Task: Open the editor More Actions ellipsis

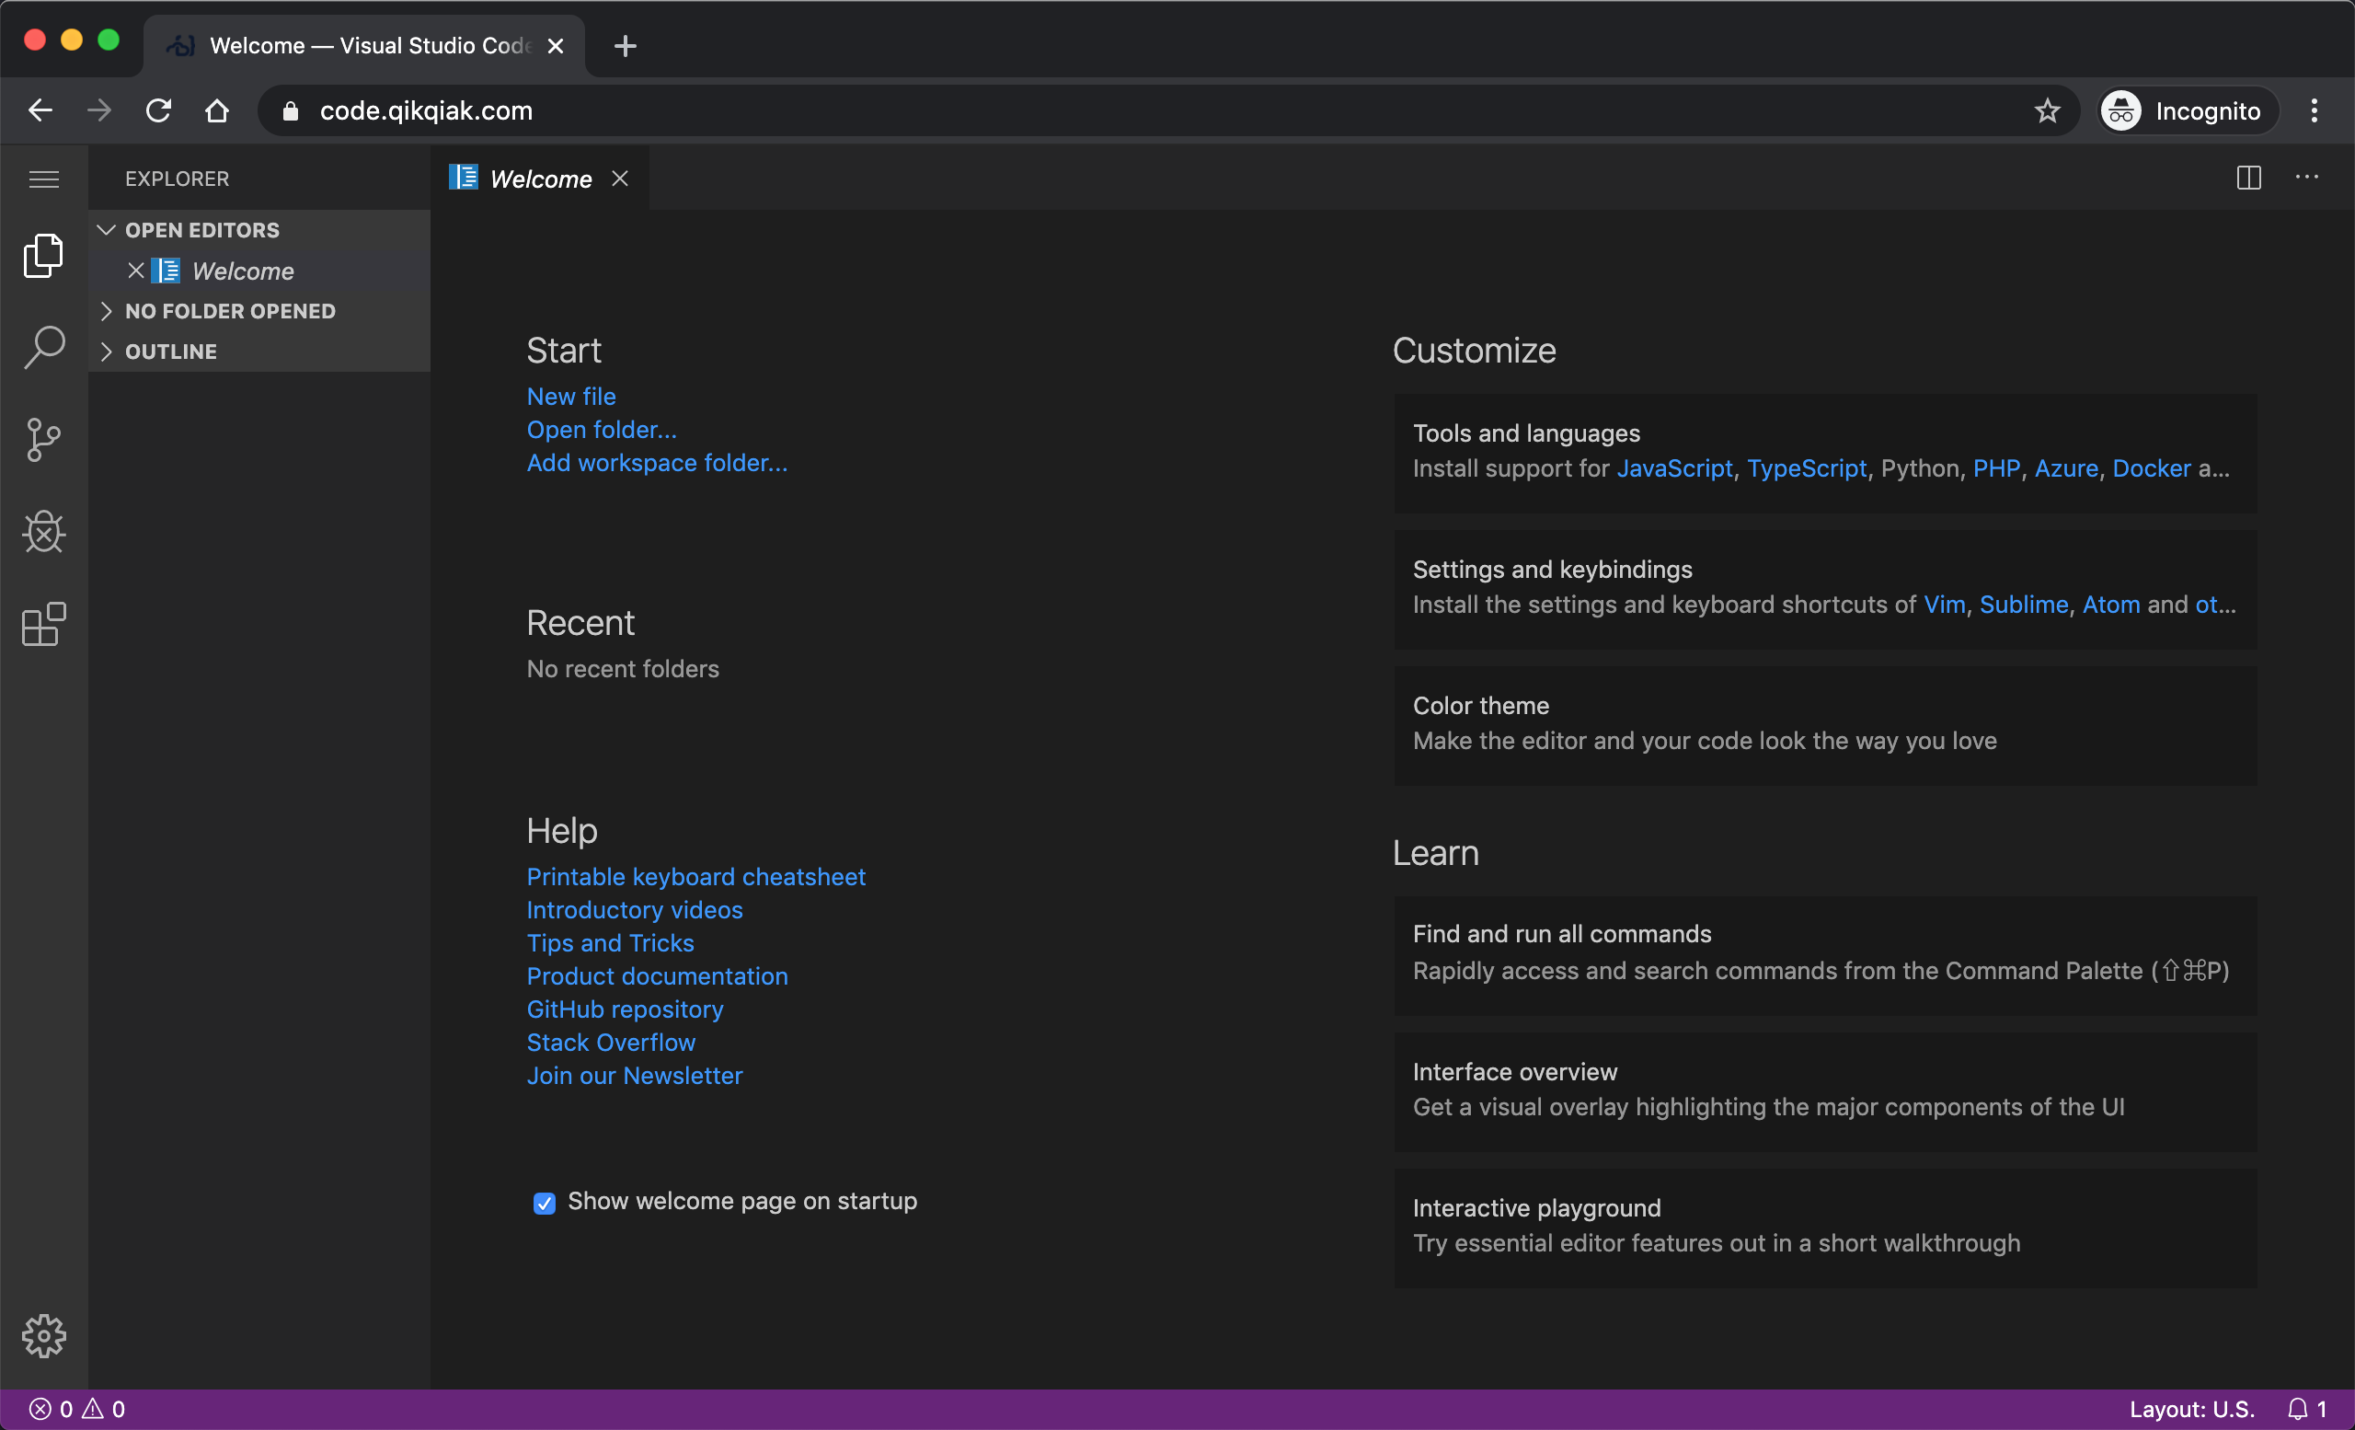Action: click(2306, 178)
